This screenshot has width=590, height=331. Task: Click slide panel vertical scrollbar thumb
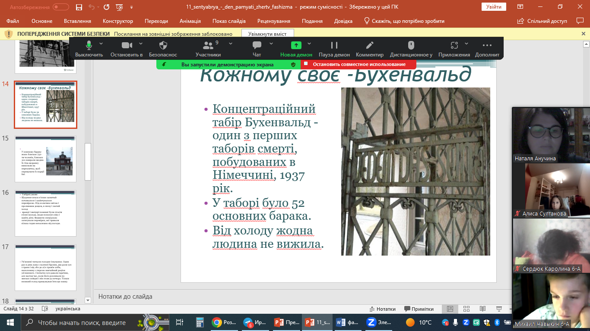tap(88, 162)
